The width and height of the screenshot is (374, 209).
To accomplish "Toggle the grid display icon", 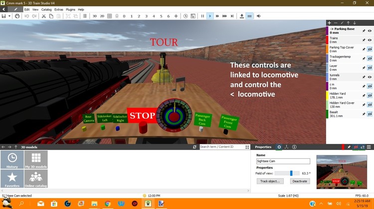I will click(110, 16).
